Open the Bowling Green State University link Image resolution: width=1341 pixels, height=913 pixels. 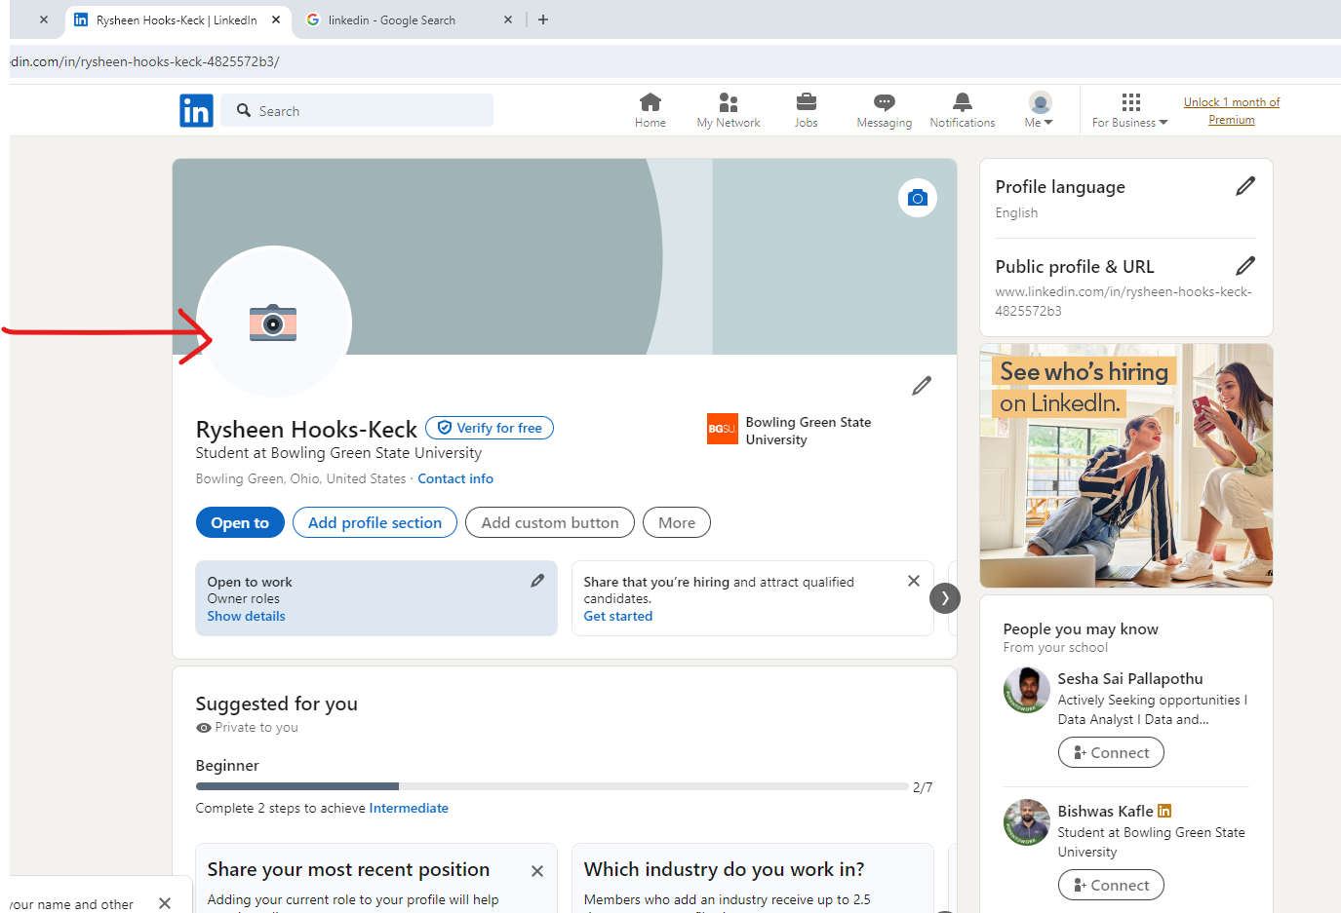click(x=790, y=430)
